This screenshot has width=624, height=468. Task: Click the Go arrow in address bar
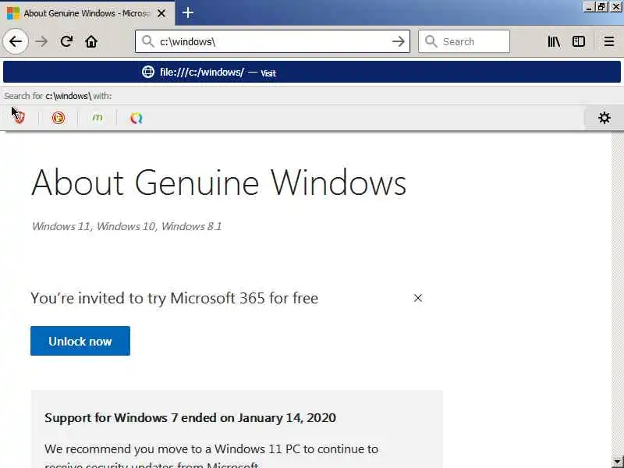(398, 41)
